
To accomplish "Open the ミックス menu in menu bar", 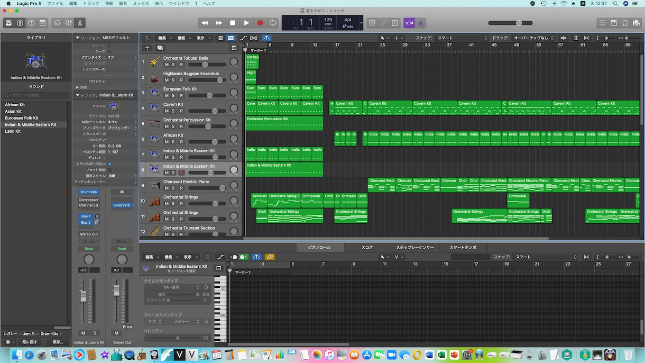I will click(x=141, y=4).
